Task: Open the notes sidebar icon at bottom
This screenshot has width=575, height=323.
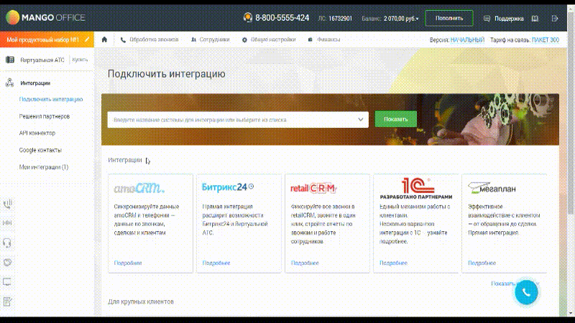Action: click(7, 301)
